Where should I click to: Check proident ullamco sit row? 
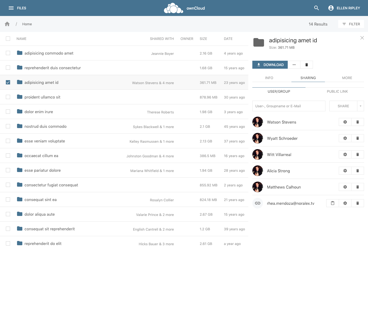[8, 97]
